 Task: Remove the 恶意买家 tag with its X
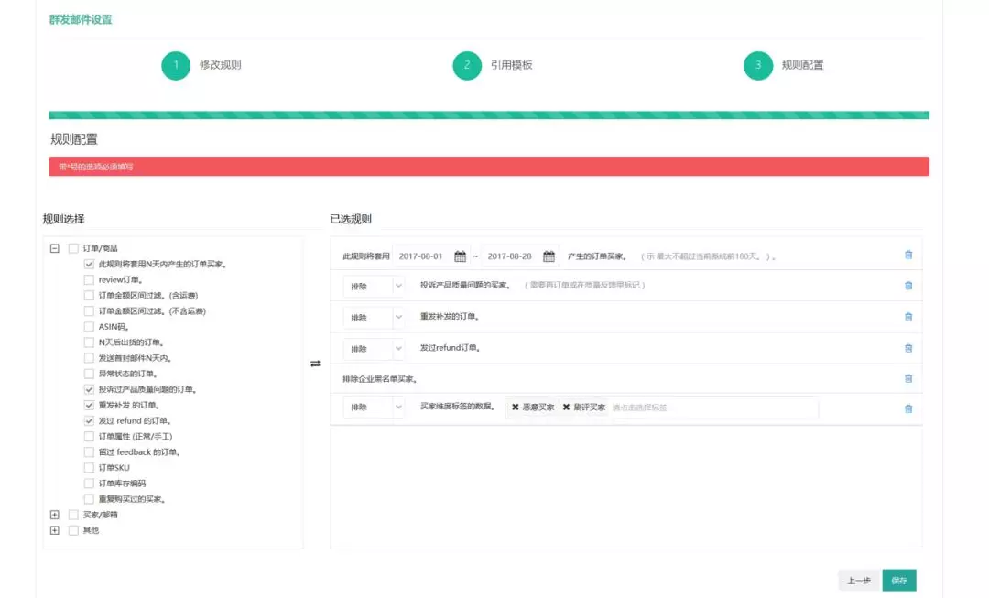tap(516, 407)
